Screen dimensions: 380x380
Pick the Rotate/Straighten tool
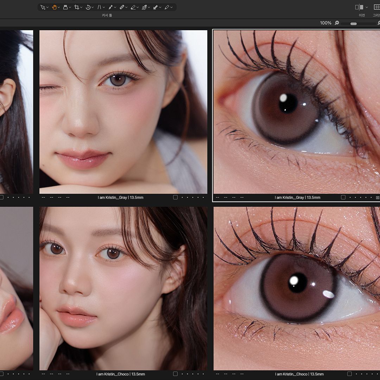click(88, 7)
